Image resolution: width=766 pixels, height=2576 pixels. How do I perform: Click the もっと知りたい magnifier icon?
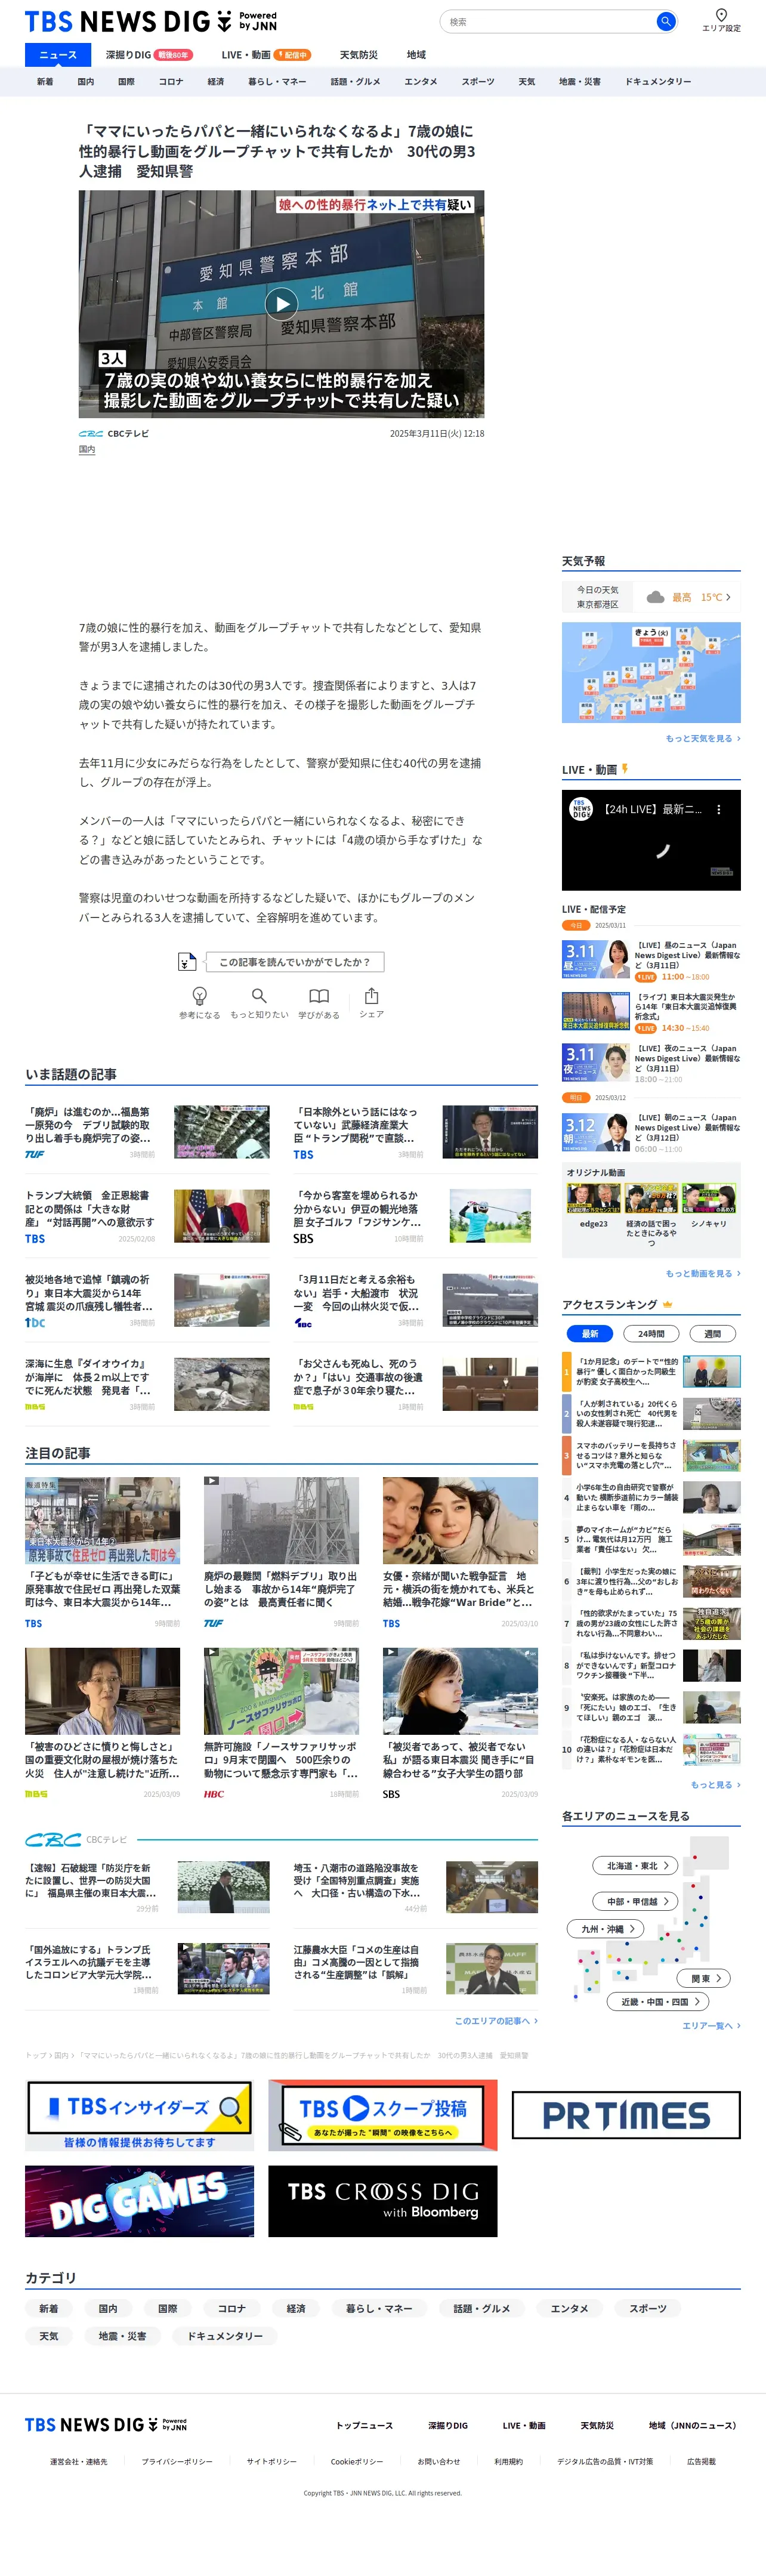[x=259, y=996]
